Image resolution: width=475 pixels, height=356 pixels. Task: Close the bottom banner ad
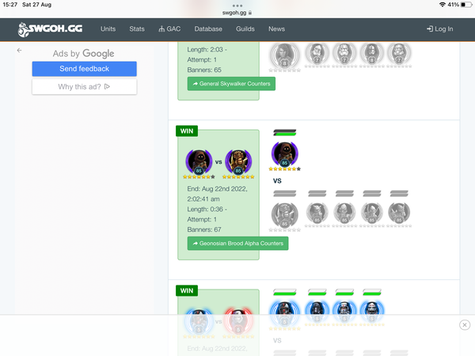tap(465, 325)
